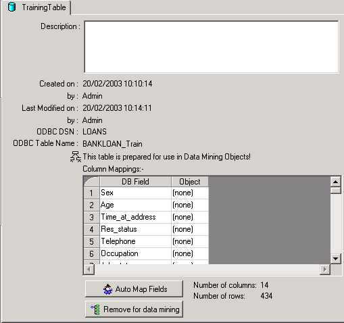344x323 pixels.
Task: Click the data mining tree icon beside prepared message
Action: [x=76, y=157]
